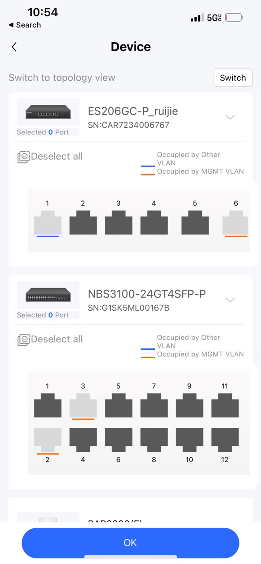The height and width of the screenshot is (564, 261).
Task: Tap port 6 on the ES206GC-P_ruijie switch
Action: [x=235, y=223]
